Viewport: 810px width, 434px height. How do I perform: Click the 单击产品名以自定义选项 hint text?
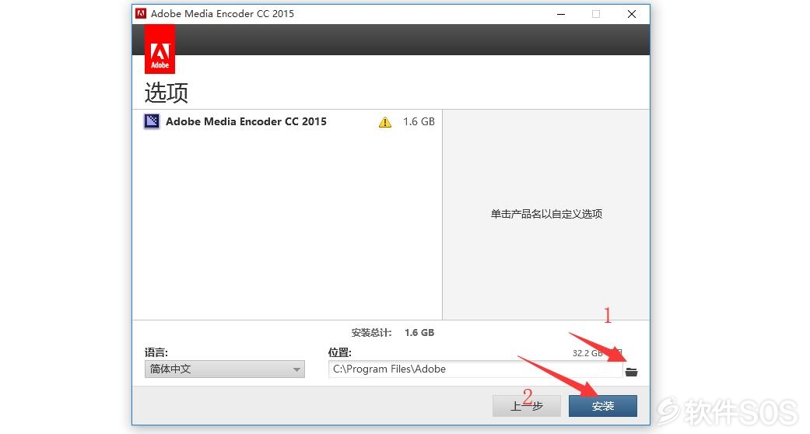[x=546, y=214]
